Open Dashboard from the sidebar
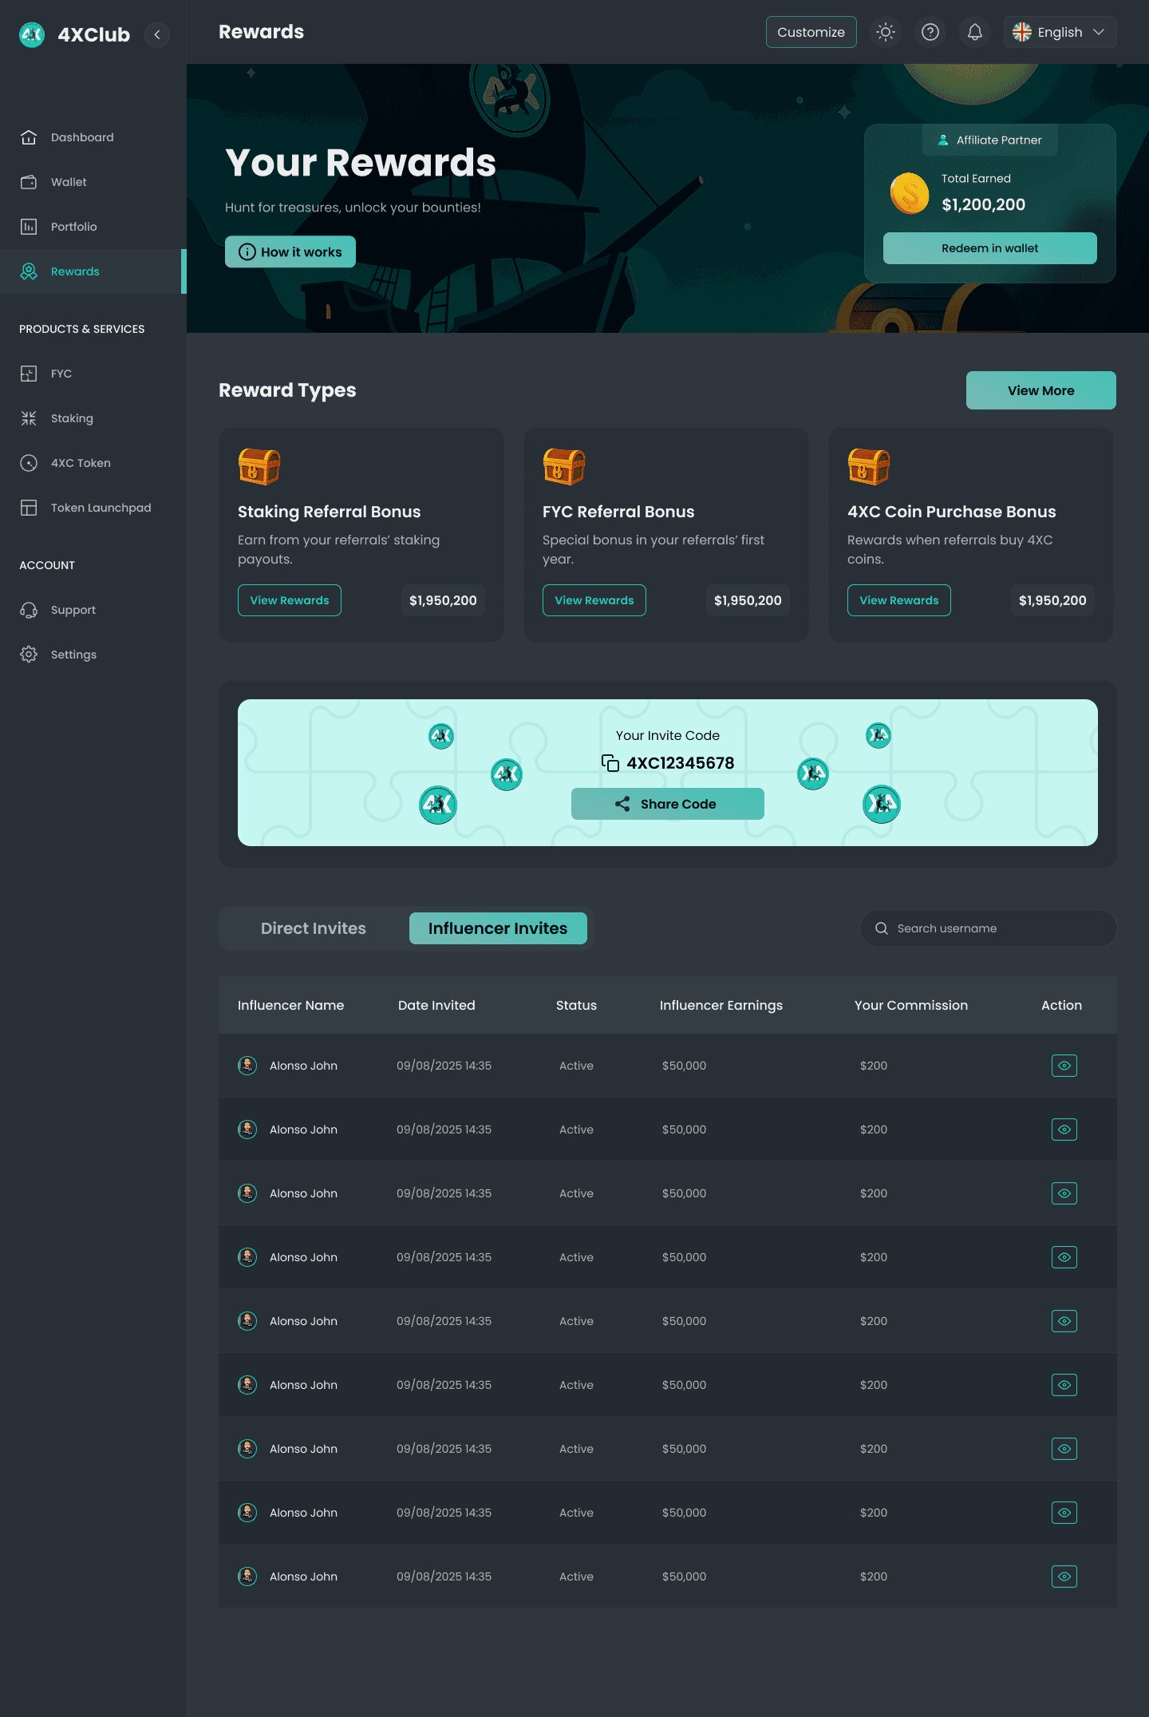1149x1717 pixels. tap(93, 137)
